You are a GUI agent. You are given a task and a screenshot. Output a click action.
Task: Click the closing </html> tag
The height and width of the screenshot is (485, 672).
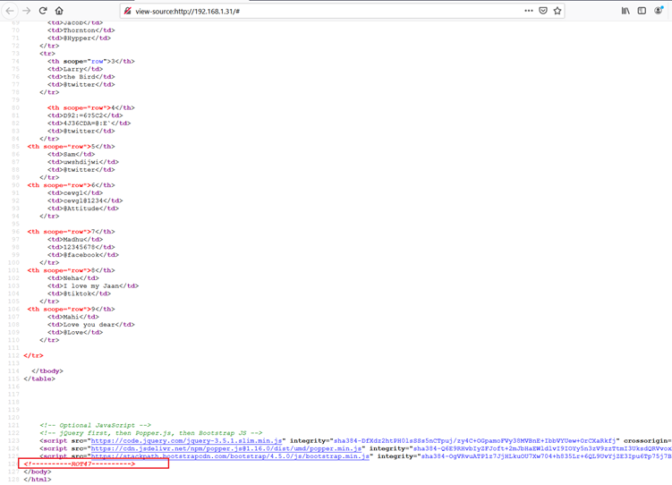tap(38, 480)
